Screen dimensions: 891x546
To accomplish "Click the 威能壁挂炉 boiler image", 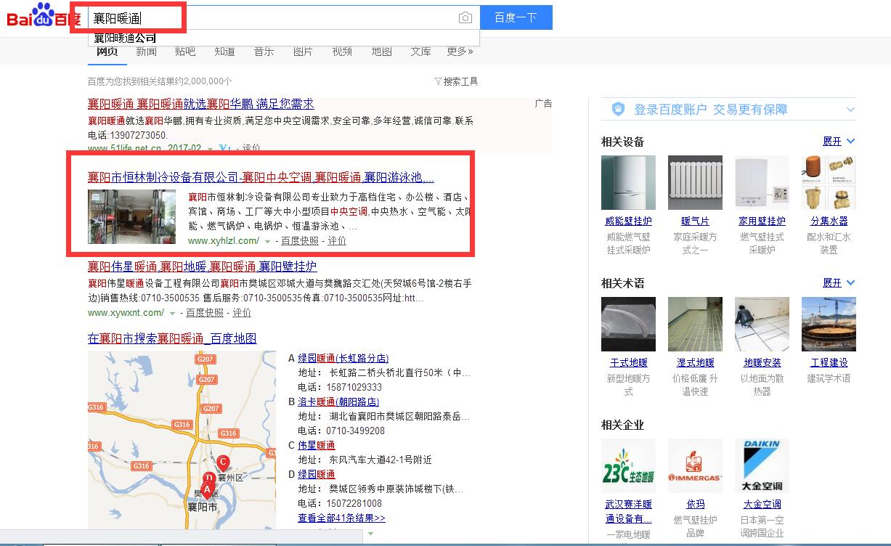I will (x=628, y=182).
